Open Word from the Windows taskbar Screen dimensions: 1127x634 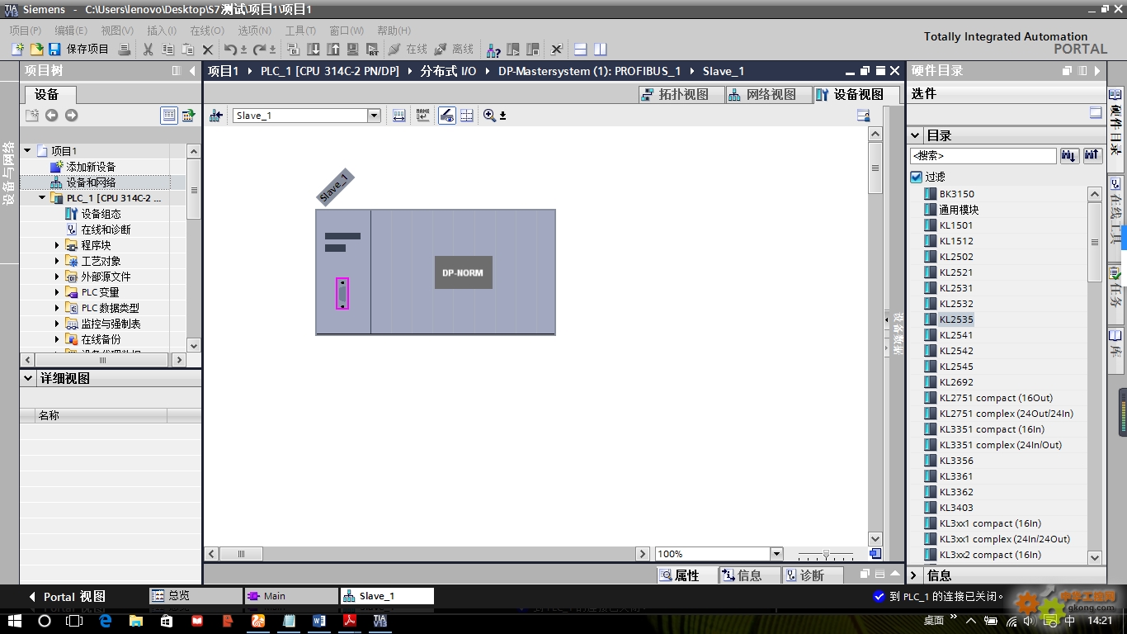pos(319,620)
